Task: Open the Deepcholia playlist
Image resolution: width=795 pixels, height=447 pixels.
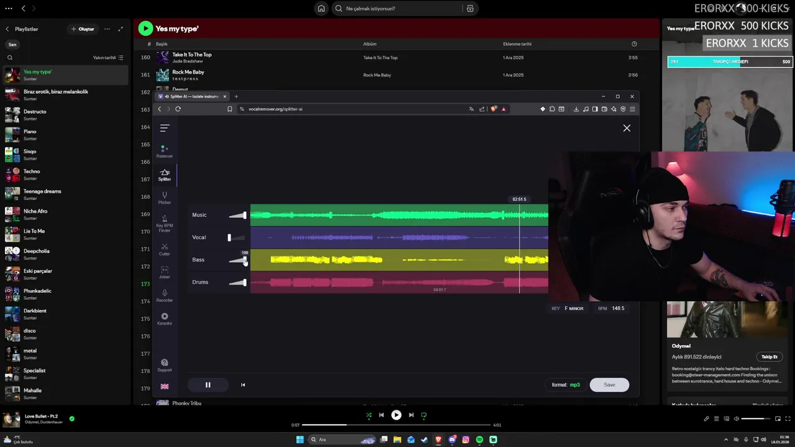Action: pyautogui.click(x=65, y=254)
